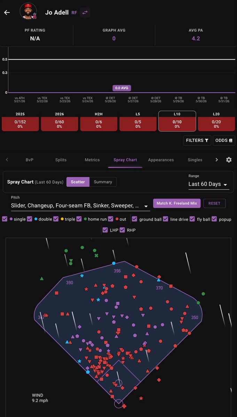This screenshot has height=417, width=237.
Task: Show previous tabs with left chevron
Action: pos(7,160)
